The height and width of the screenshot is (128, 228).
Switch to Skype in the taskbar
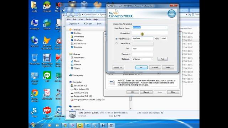(x=88, y=126)
